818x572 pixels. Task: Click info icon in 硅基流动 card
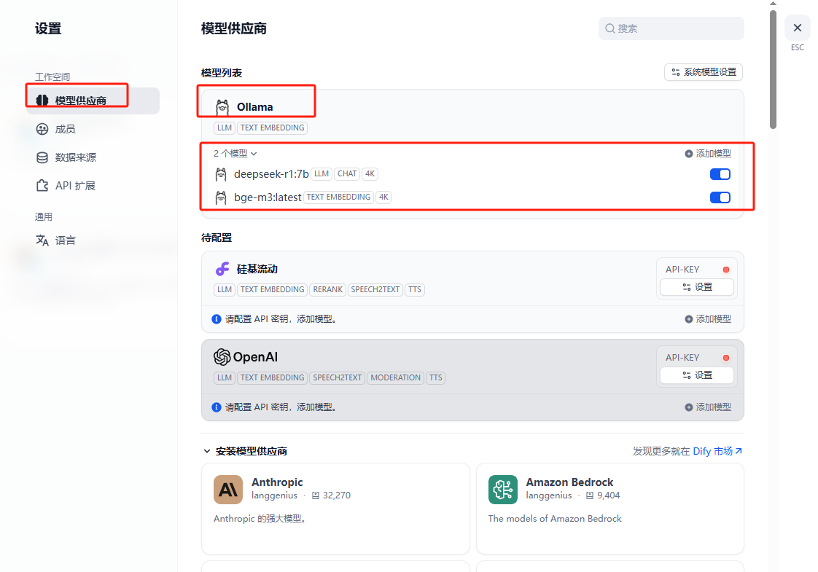217,319
